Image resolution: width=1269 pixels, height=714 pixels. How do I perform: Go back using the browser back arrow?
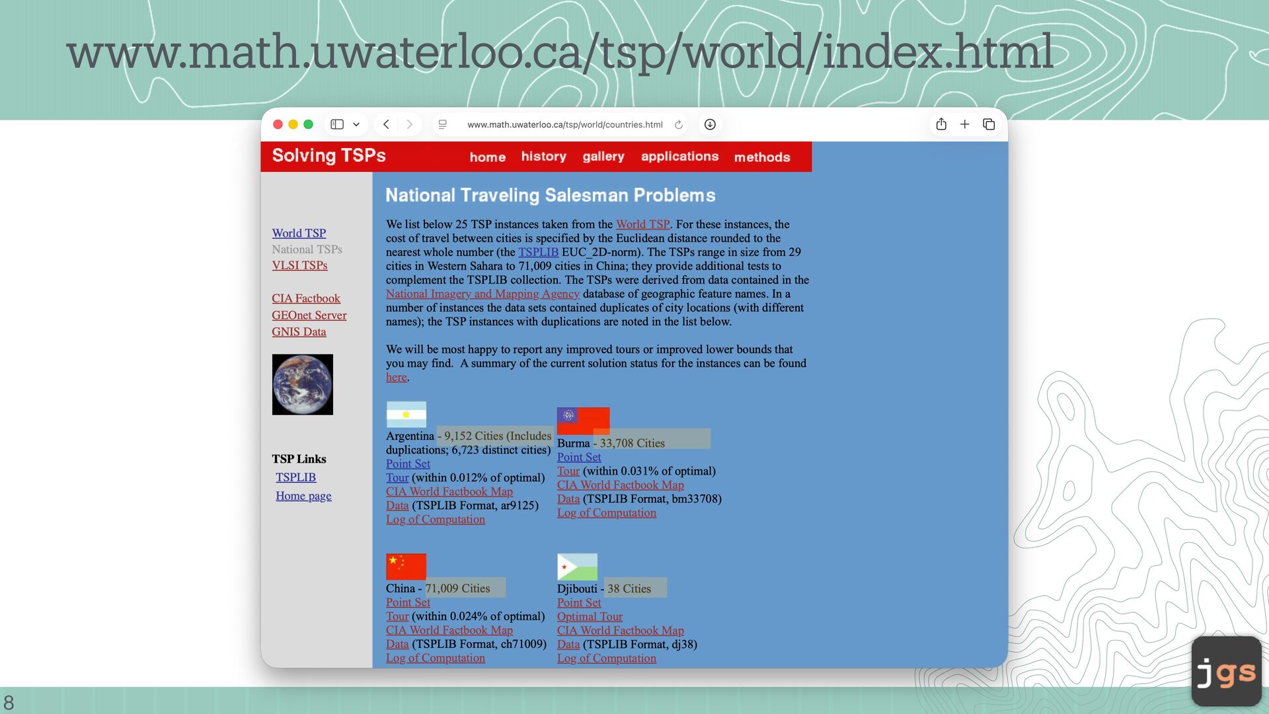click(387, 124)
